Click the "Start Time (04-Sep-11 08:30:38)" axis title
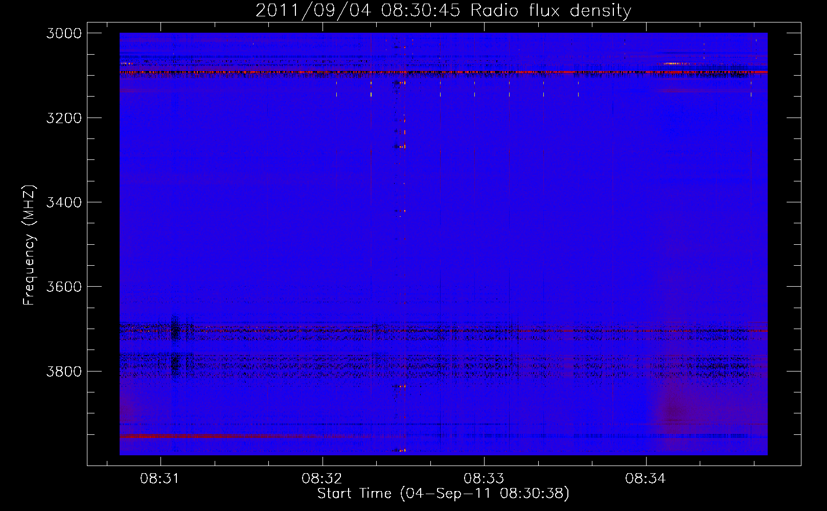The width and height of the screenshot is (827, 511). [443, 494]
